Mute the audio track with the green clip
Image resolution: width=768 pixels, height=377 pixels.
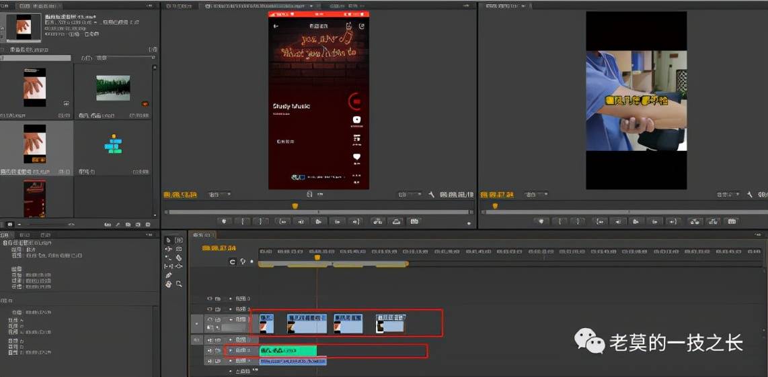coord(210,351)
